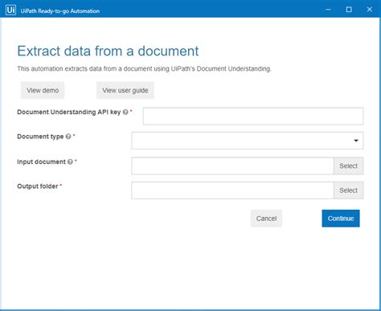Maximize the UiPath Ready-to-go Automation window
This screenshot has height=311, width=381.
click(x=349, y=10)
